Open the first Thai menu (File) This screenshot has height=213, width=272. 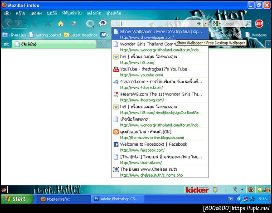tap(7, 13)
